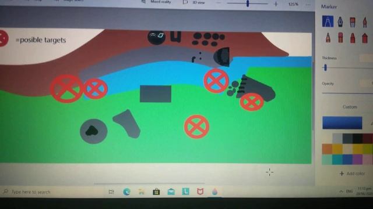Open Microsoft Store from taskbar

[156, 192]
